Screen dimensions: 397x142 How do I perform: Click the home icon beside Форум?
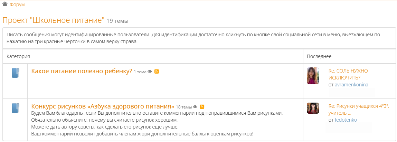click(x=5, y=4)
